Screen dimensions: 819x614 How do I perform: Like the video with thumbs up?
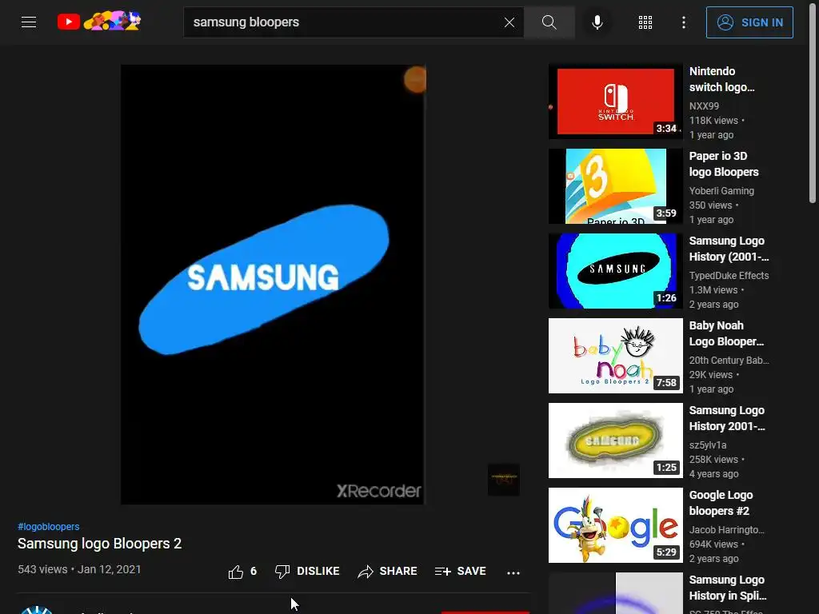click(236, 572)
